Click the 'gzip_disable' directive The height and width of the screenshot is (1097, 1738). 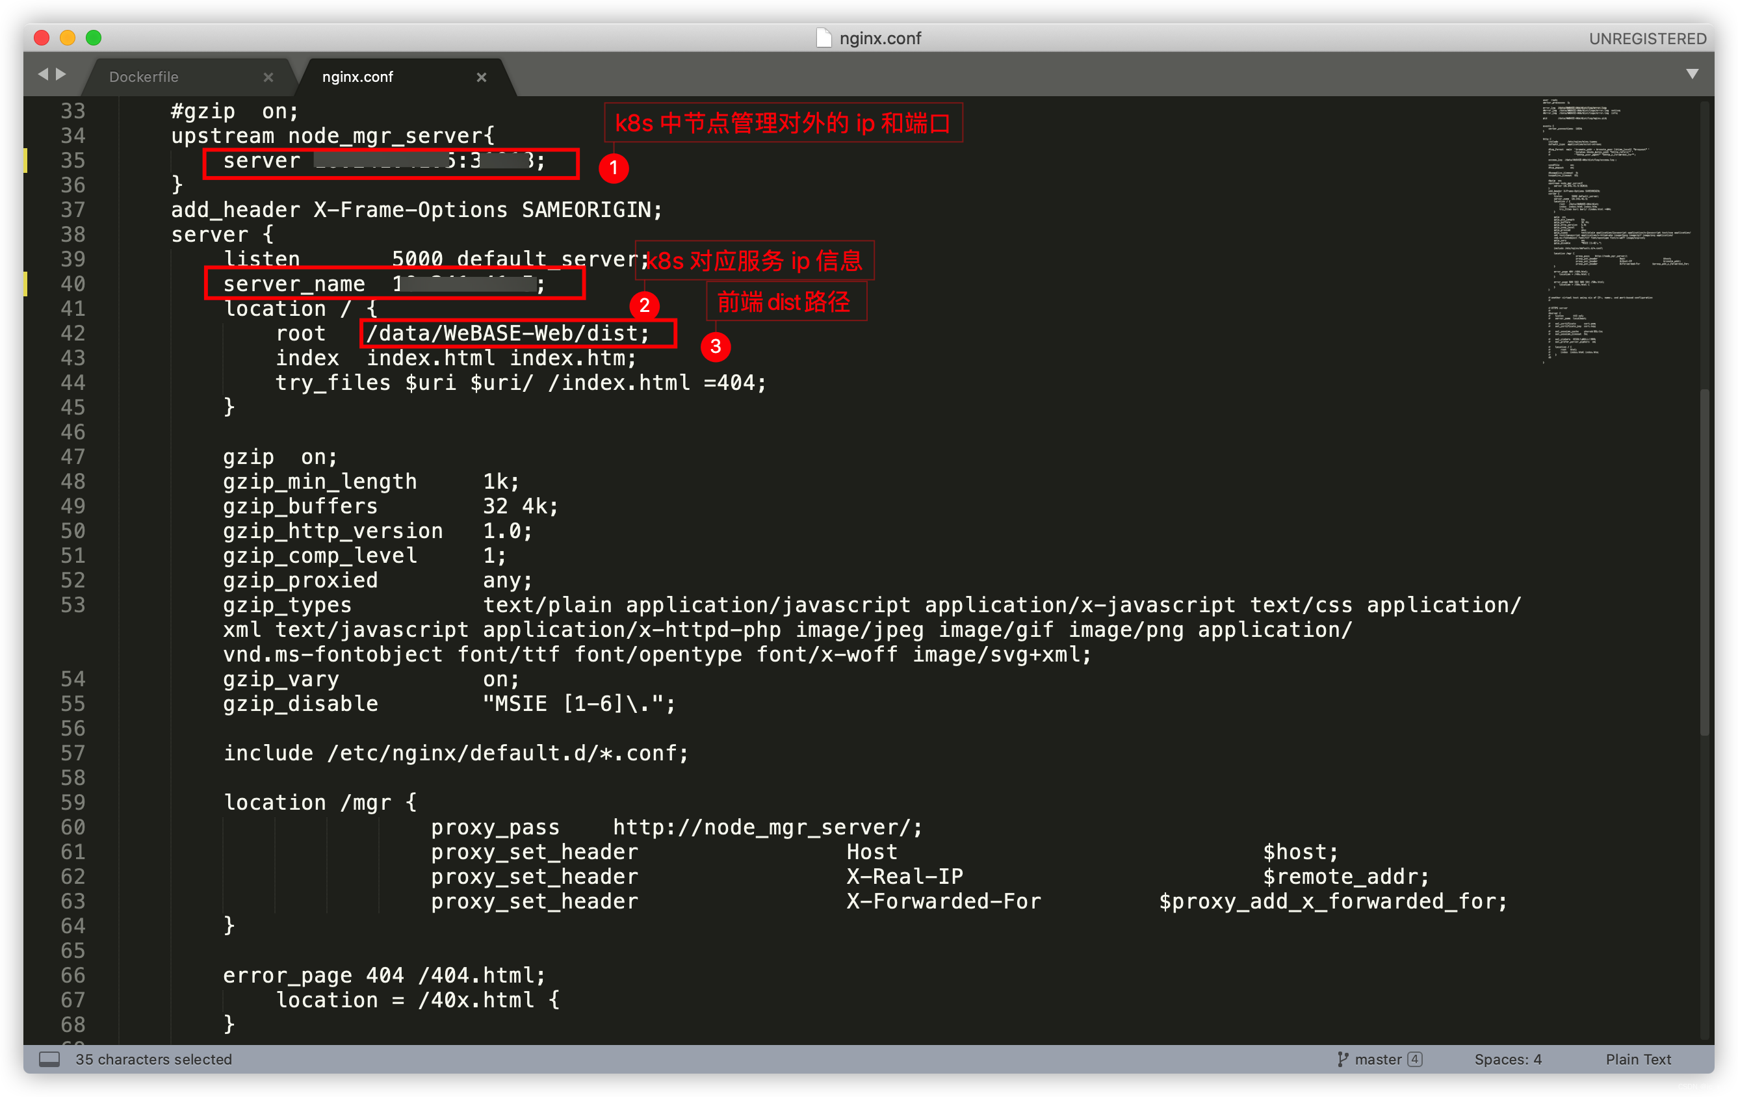pyautogui.click(x=300, y=703)
